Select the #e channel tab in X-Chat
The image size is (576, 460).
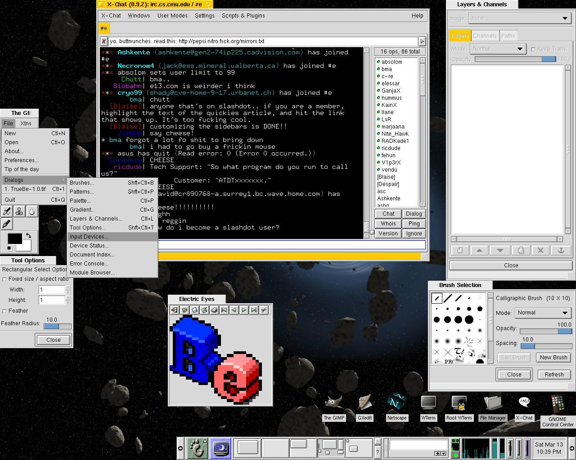coord(104,28)
